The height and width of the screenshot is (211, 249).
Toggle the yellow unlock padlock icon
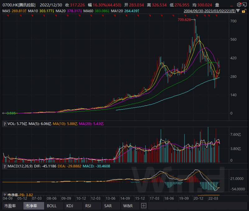pos(244,11)
